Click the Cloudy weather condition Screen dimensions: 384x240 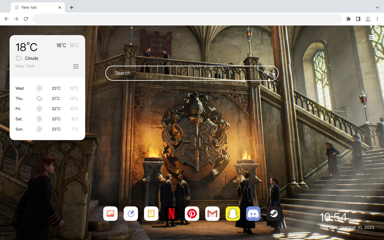coord(31,58)
